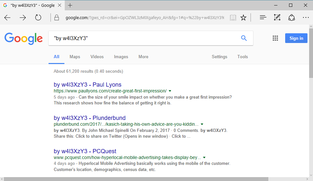Go back with the browser back arrow
Viewport: 313px width, 181px height.
(x=7, y=18)
